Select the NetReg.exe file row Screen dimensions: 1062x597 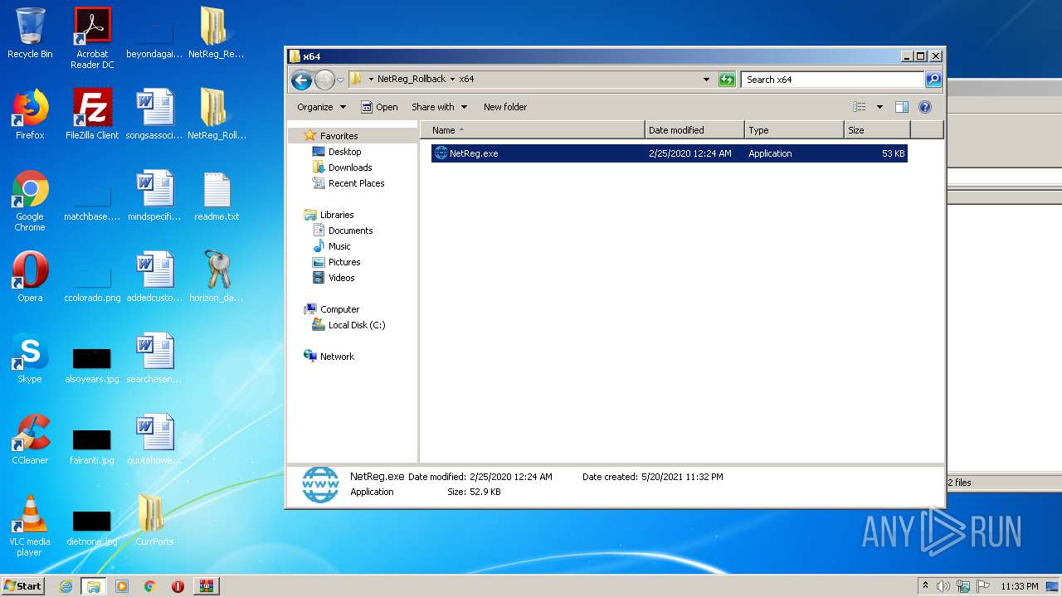[x=669, y=153]
